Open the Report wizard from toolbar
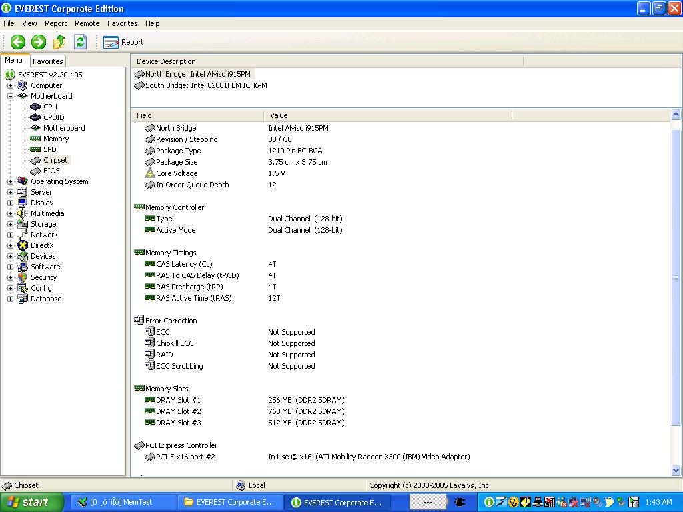The image size is (683, 512). (x=124, y=42)
